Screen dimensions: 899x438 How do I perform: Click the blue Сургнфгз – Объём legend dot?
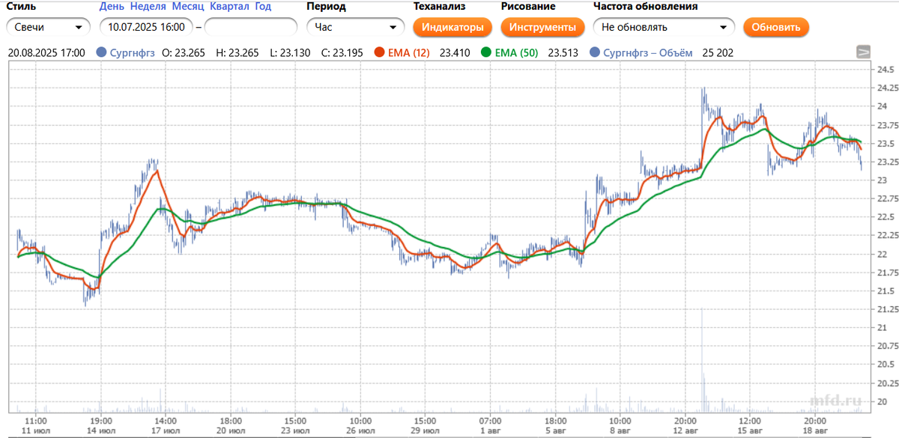[595, 52]
